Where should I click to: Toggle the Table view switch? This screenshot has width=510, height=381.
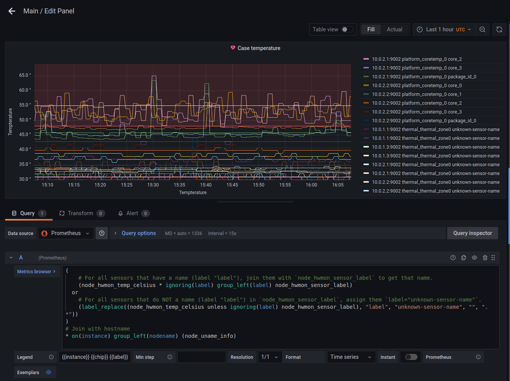click(x=347, y=29)
